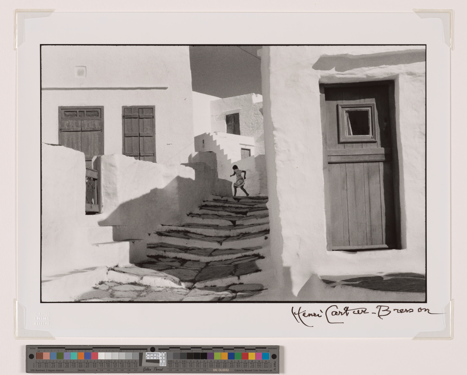The image size is (467, 375).
Task: Click the D50 Illuminant observer text
Action: 47,370
